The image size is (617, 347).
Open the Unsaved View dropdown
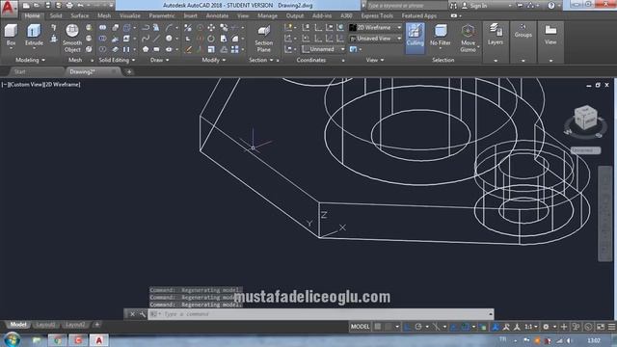376,39
